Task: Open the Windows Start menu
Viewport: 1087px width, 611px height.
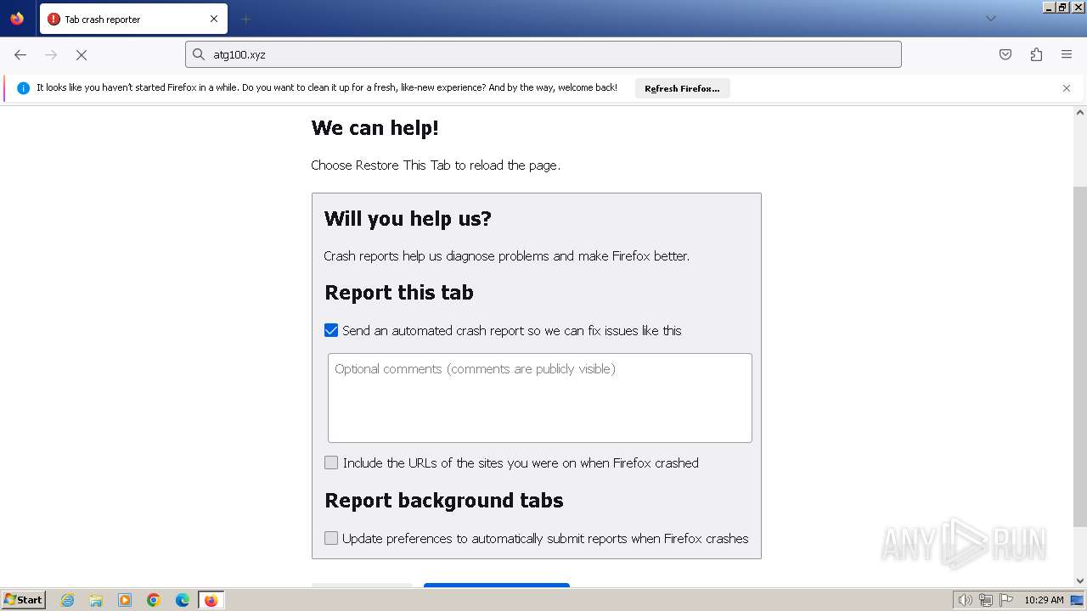Action: click(x=23, y=599)
